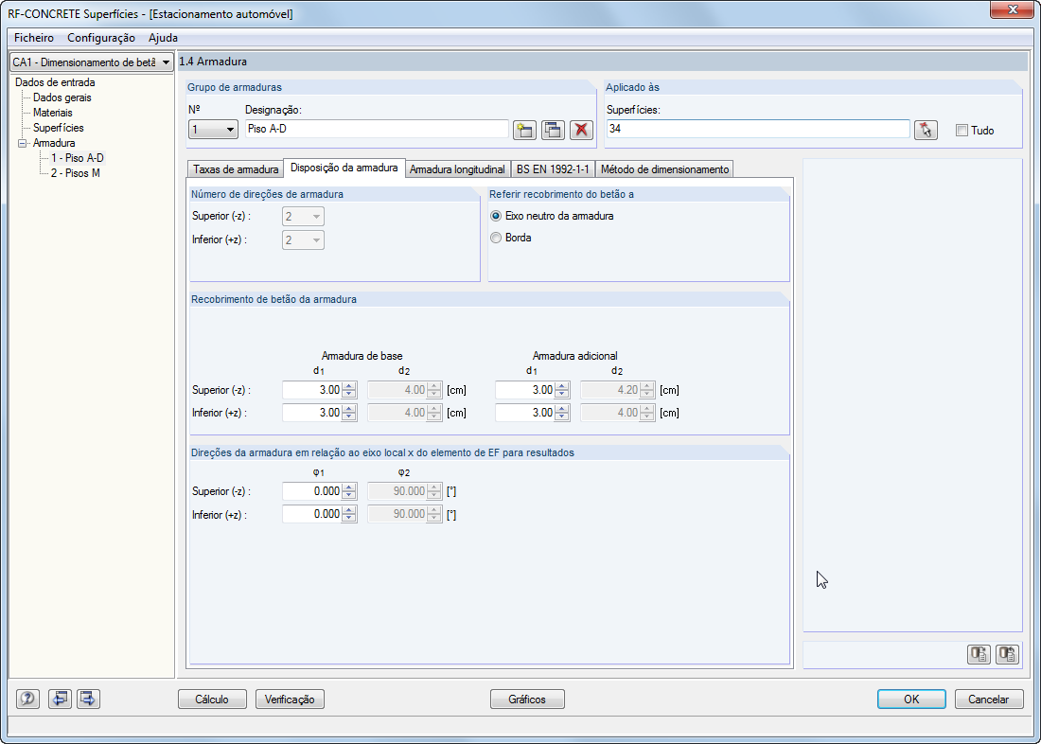Switch to Armadura longitudinal tab
The width and height of the screenshot is (1041, 744).
(x=457, y=169)
